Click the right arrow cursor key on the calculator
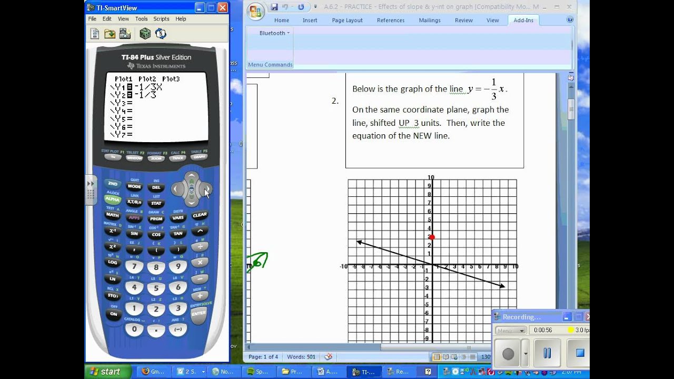Viewport: 674px width, 379px height. [206, 189]
